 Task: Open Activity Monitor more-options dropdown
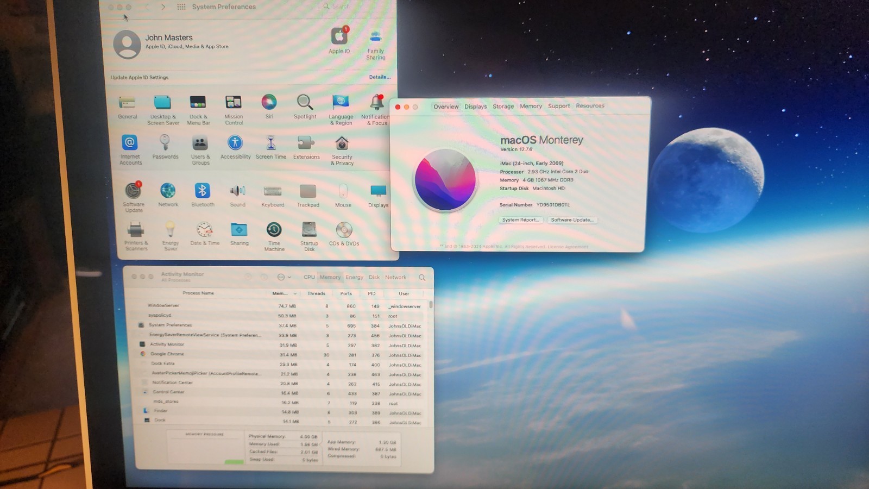click(284, 277)
